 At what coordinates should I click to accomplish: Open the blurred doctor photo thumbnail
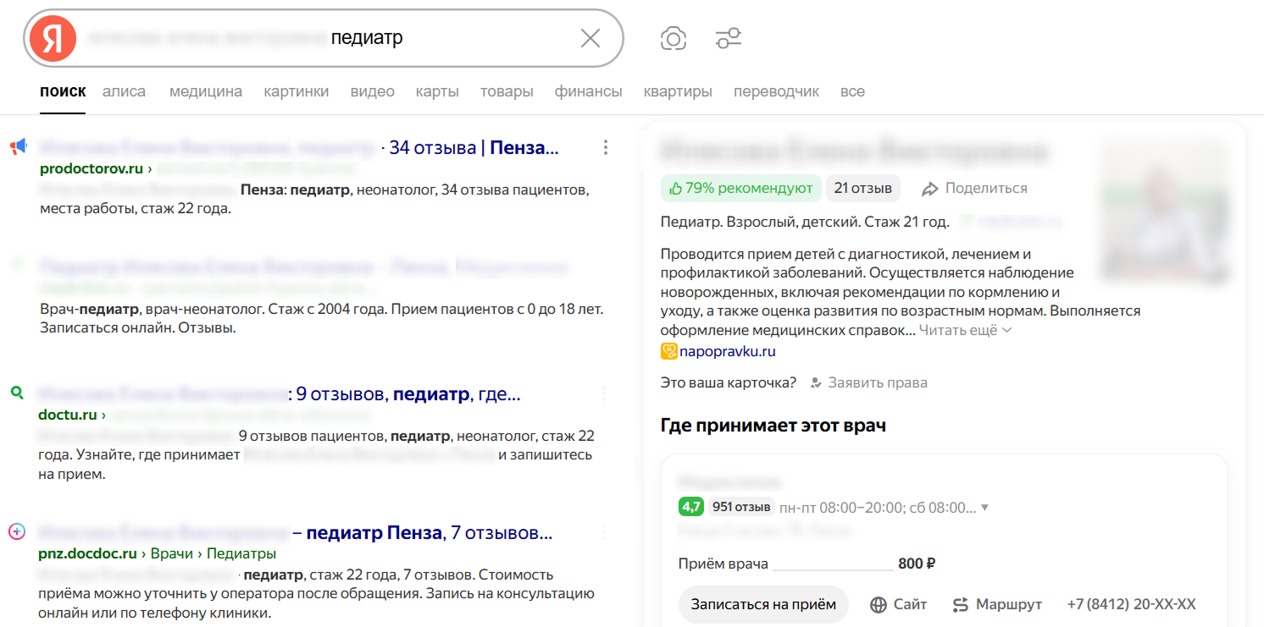pyautogui.click(x=1162, y=209)
